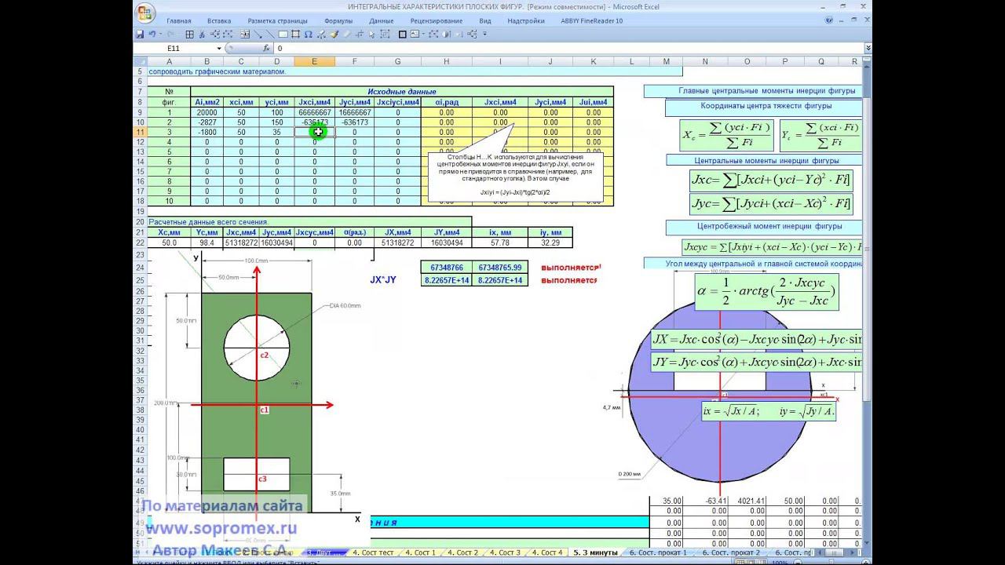Switch to sheet '4. Сост тест'
Viewport: 1005px width, 565px height.
[373, 552]
